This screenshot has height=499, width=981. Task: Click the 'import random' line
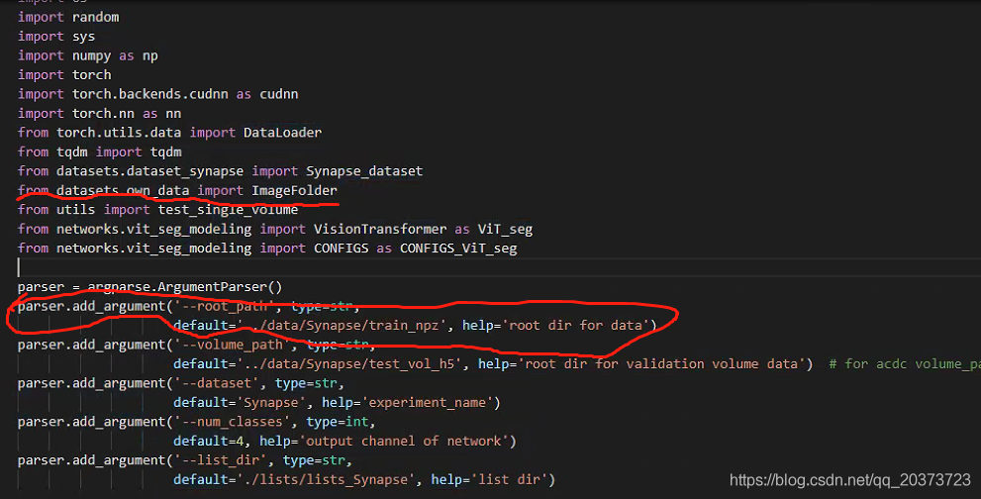click(67, 17)
